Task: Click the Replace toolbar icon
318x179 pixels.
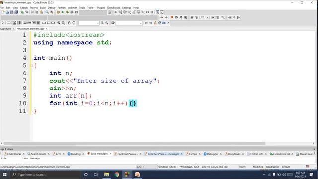Action: click(x=52, y=12)
